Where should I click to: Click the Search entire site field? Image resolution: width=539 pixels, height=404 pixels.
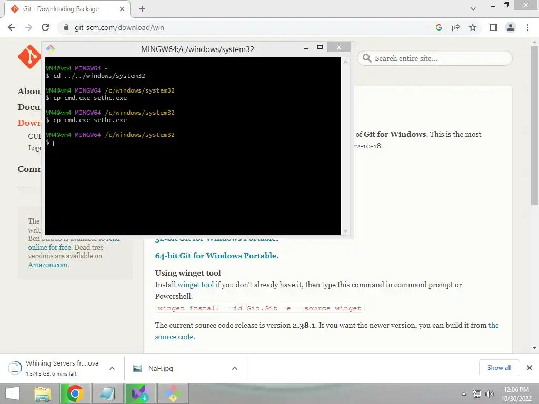[435, 58]
